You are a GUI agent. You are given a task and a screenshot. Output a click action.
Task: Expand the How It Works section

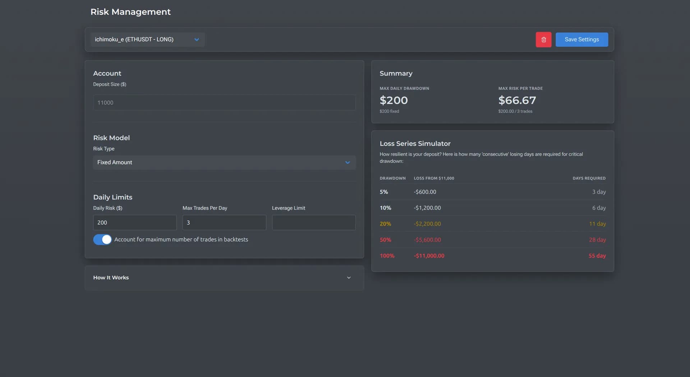tap(224, 278)
